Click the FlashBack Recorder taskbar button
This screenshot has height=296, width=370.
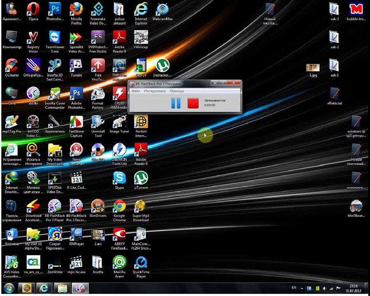coord(80,288)
